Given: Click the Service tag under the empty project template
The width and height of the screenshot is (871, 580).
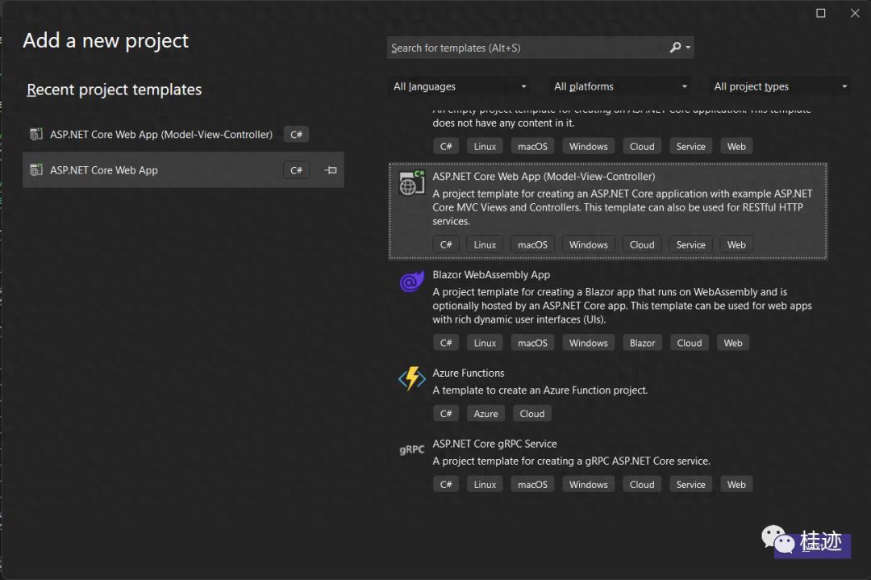Looking at the screenshot, I should [690, 146].
